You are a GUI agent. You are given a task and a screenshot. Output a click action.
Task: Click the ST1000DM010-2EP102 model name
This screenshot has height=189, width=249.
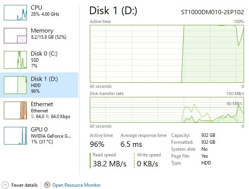pyautogui.click(x=212, y=12)
